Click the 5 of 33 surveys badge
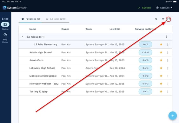 pyautogui.click(x=145, y=52)
